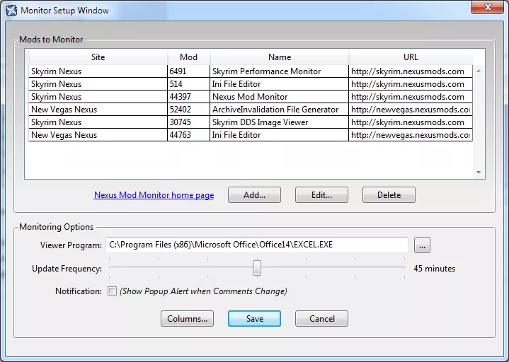The image size is (509, 362).
Task: Click the URL cell of Skyrim Performance Monitor row
Action: point(411,71)
